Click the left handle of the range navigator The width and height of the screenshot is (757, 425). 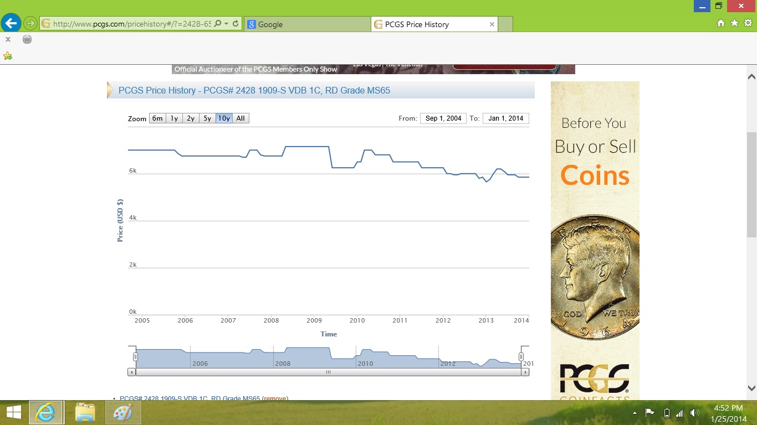pos(135,357)
